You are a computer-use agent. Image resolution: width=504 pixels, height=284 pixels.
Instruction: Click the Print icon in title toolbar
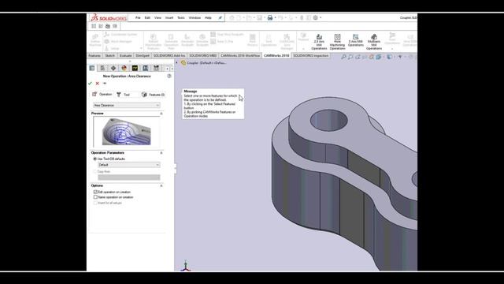pyautogui.click(x=270, y=17)
